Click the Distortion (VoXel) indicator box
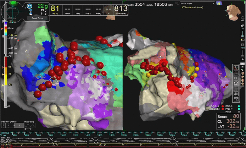This screenshot has width=246, height=148. click(11, 125)
